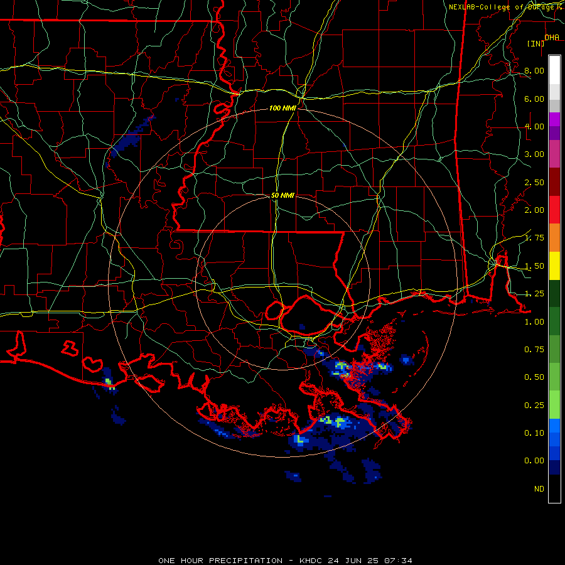Pick the dark red legend swatch

[x=554, y=182]
